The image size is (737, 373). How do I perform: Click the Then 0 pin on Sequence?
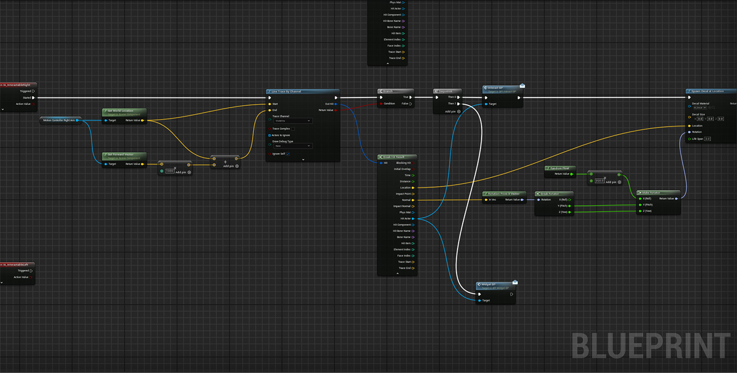pyautogui.click(x=459, y=97)
